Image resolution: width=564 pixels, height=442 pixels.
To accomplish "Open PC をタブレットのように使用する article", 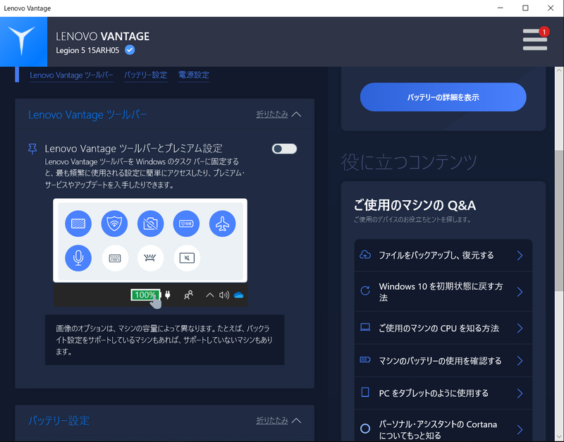I will tap(443, 393).
